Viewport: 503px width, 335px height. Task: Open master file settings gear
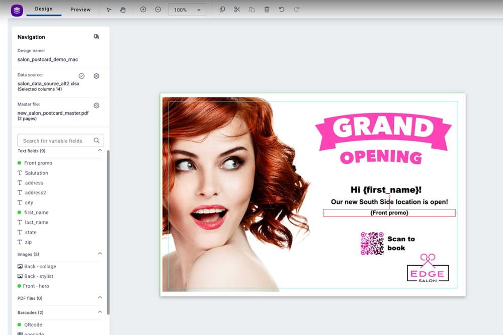[x=97, y=105]
